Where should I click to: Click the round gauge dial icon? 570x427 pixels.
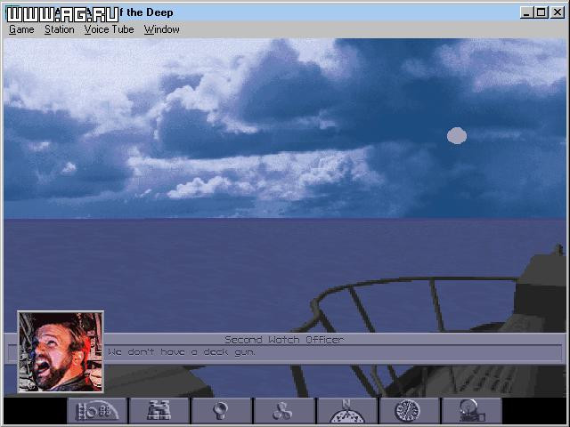(x=409, y=410)
